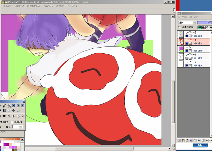Open the 編集(E) menu
The height and width of the screenshot is (151, 212).
[x=19, y=6]
